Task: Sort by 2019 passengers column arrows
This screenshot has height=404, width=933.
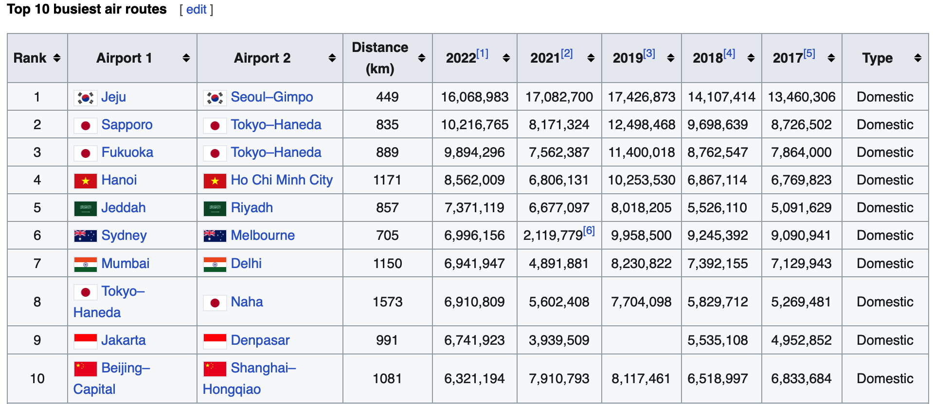Action: (671, 58)
